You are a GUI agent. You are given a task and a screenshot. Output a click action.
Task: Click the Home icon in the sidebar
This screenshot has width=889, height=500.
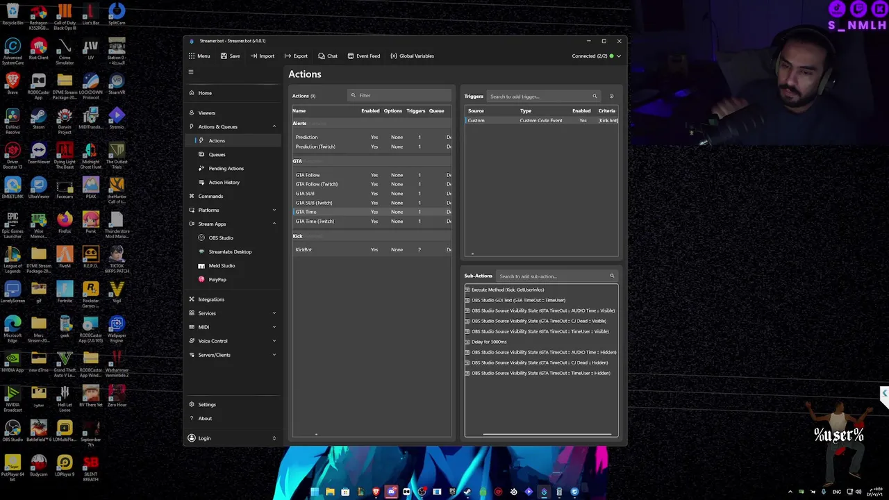click(x=192, y=93)
